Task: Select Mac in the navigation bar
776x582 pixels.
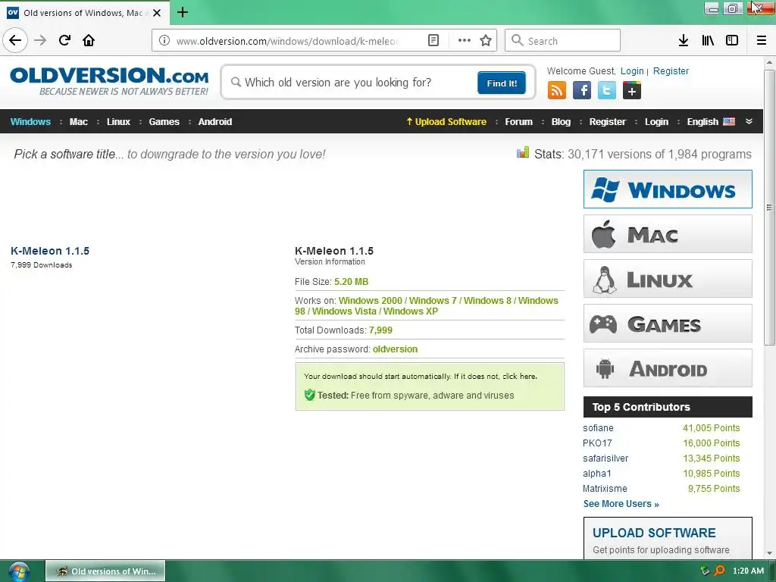Action: pyautogui.click(x=78, y=122)
